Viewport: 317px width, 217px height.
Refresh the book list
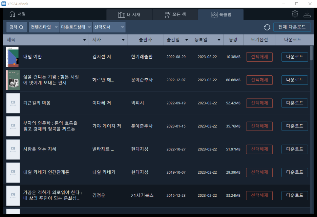pos(267,27)
